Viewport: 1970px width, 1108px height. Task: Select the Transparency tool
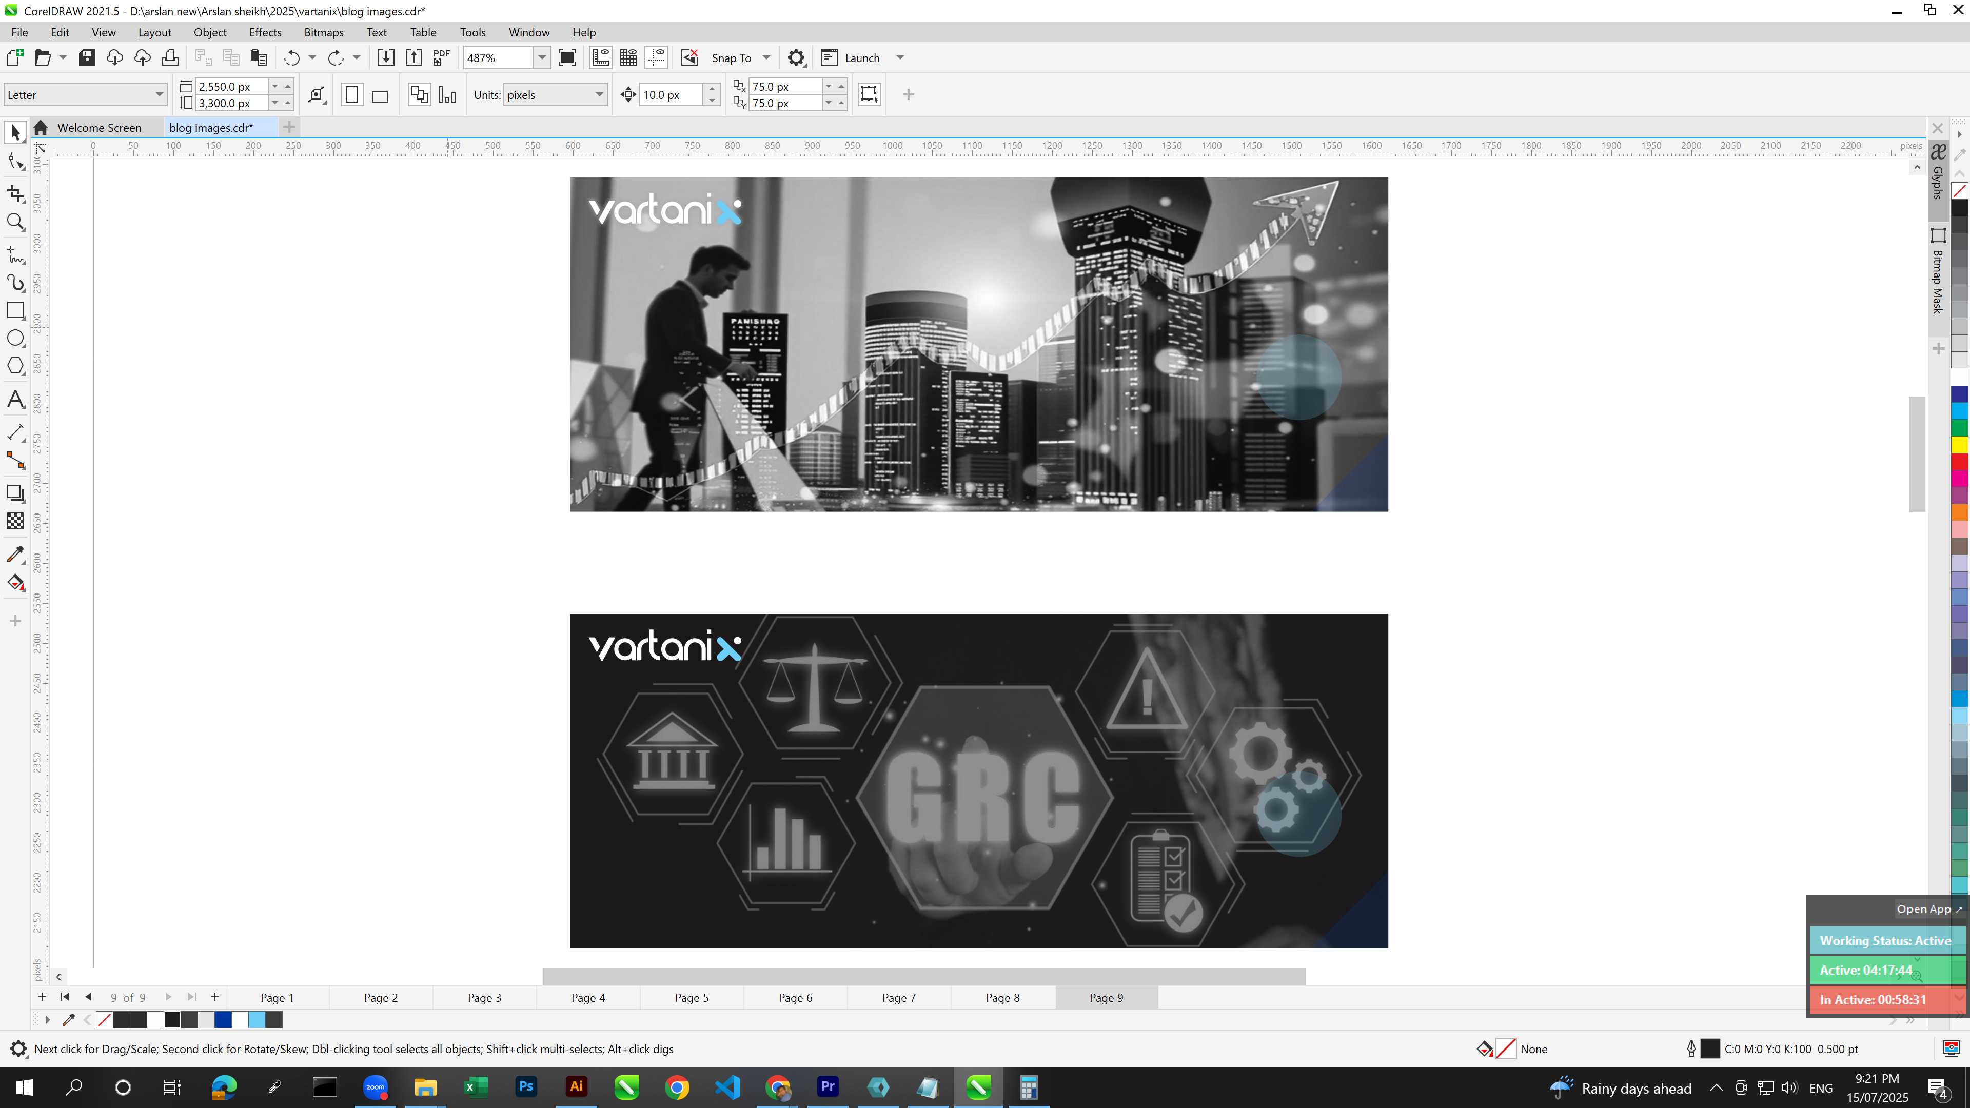[15, 521]
